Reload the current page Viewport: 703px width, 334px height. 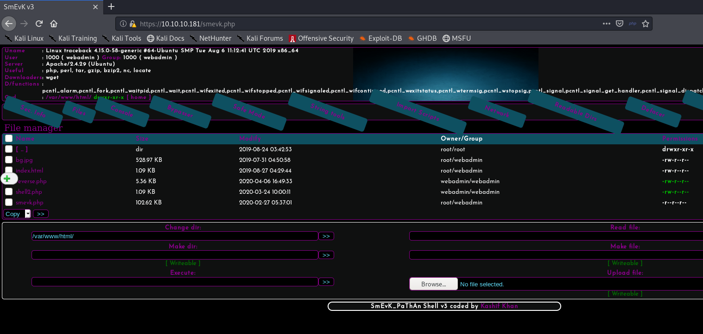click(39, 24)
